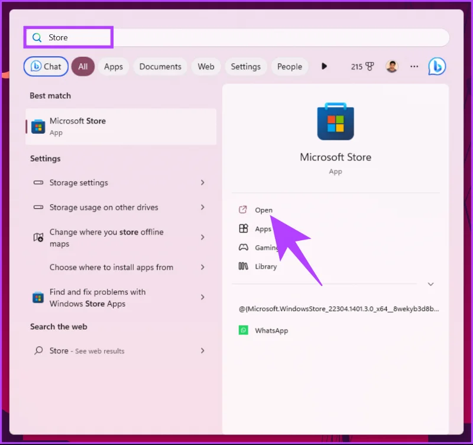Viewport: 473px width, 445px height.
Task: Expand more actions with the down chevron
Action: 431,284
